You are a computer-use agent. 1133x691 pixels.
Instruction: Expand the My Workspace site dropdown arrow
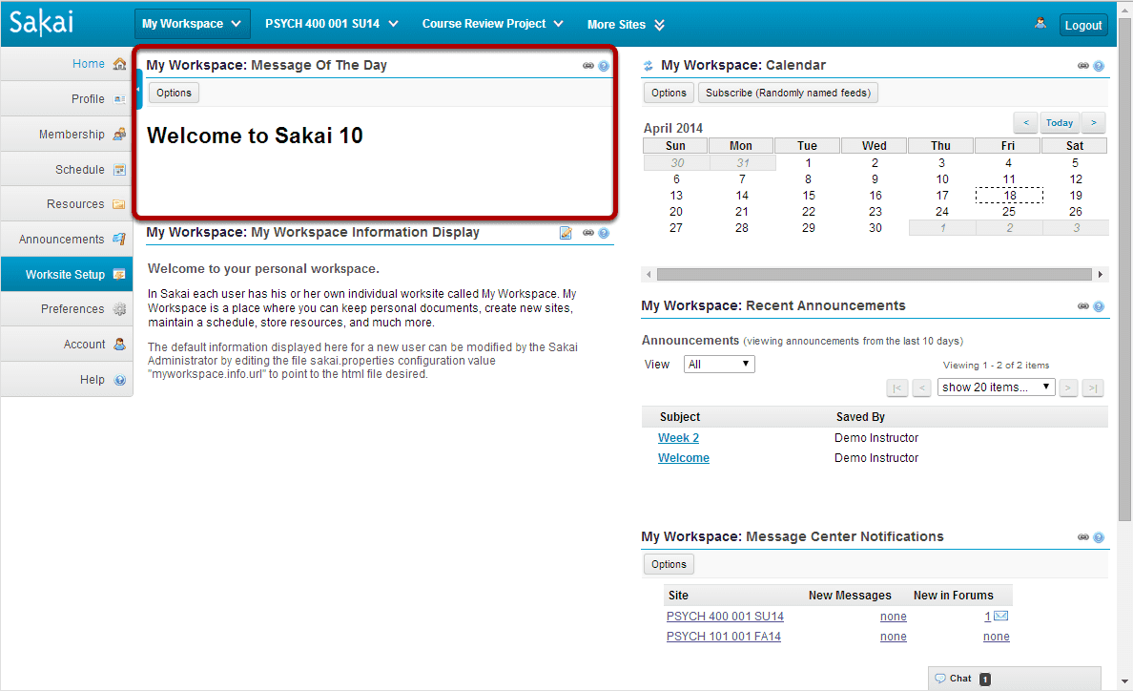tap(237, 24)
